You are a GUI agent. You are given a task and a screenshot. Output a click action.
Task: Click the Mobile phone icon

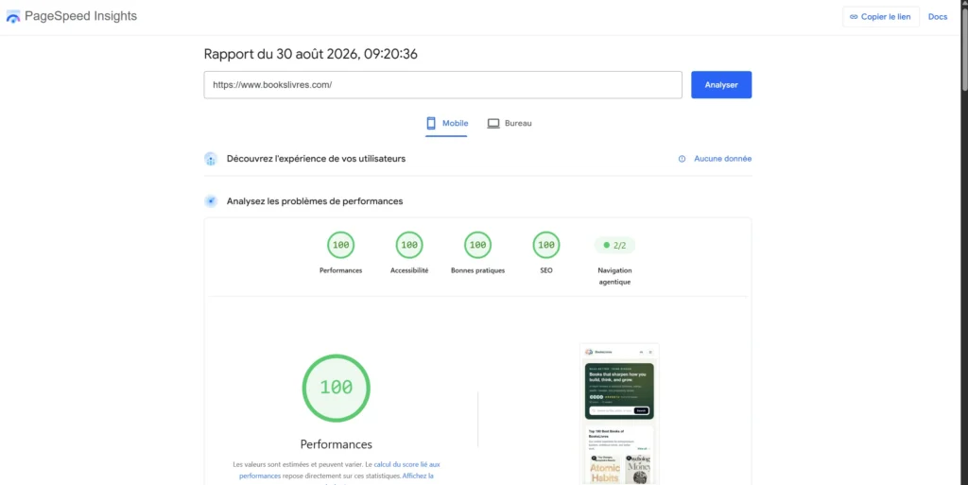431,124
